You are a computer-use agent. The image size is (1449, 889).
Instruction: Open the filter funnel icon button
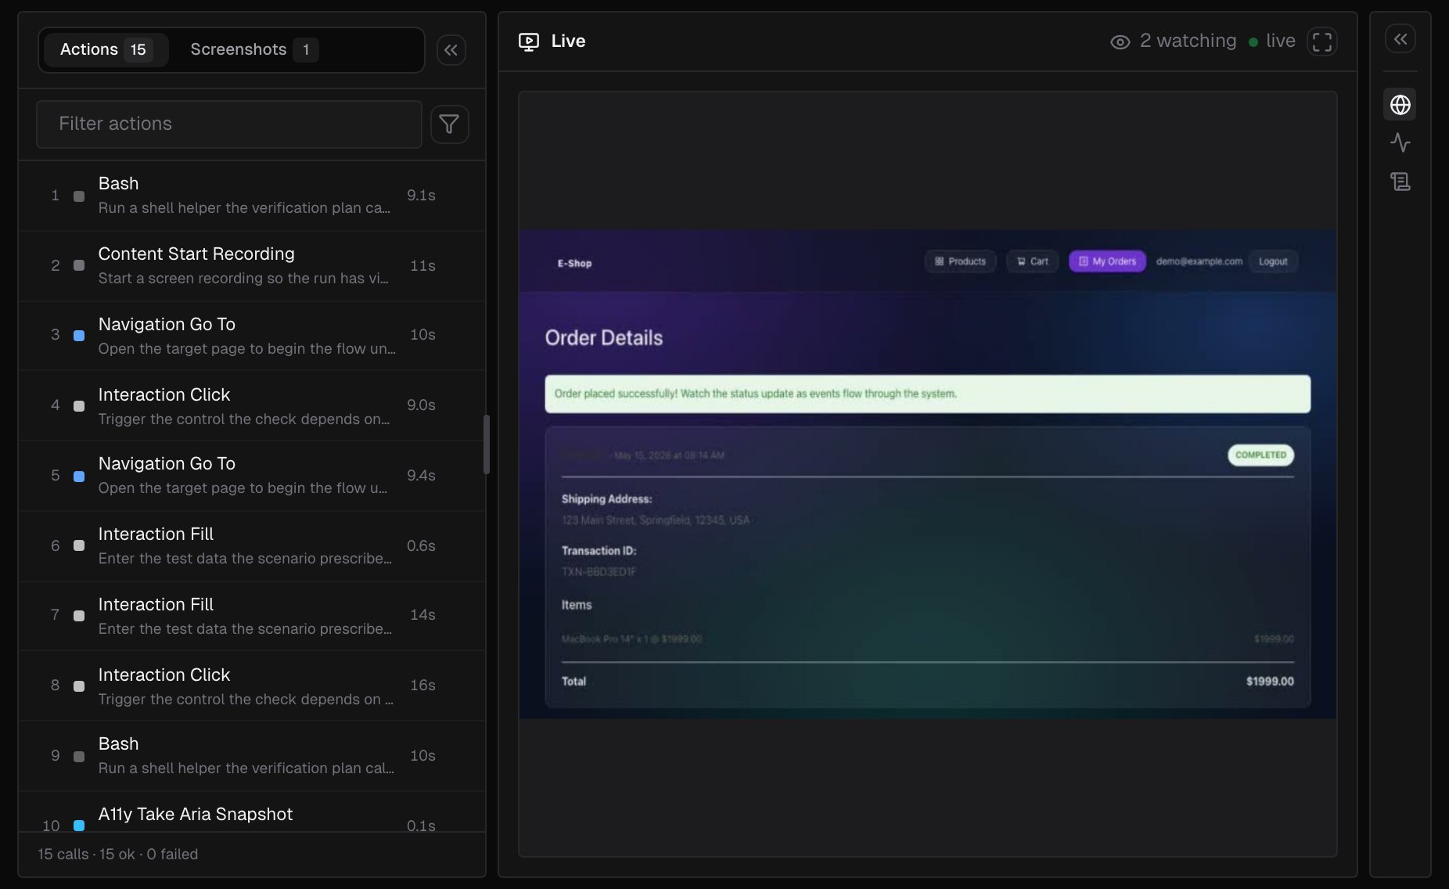point(449,124)
